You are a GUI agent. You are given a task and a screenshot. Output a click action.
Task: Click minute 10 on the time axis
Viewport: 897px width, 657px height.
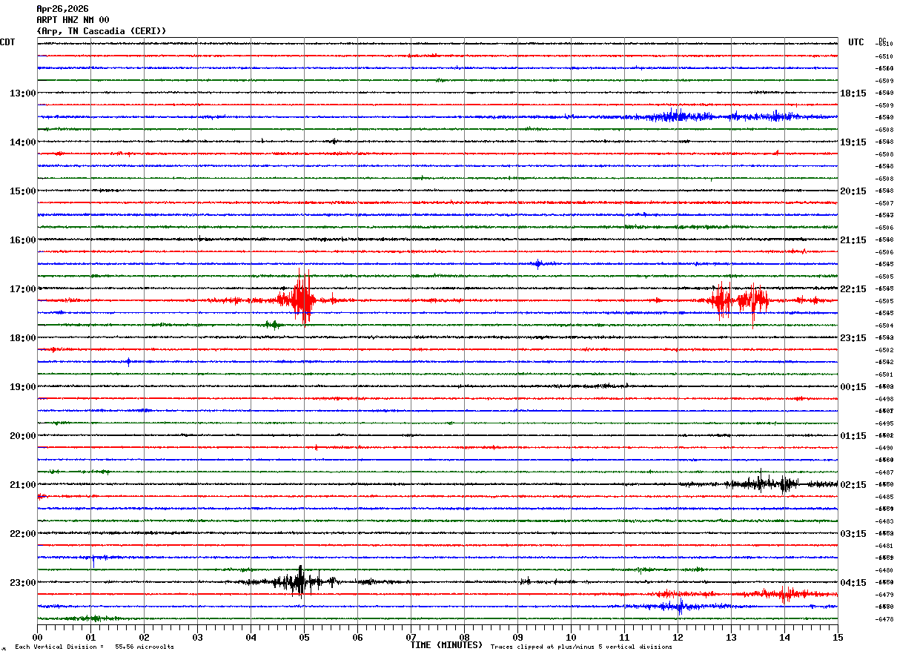572,638
